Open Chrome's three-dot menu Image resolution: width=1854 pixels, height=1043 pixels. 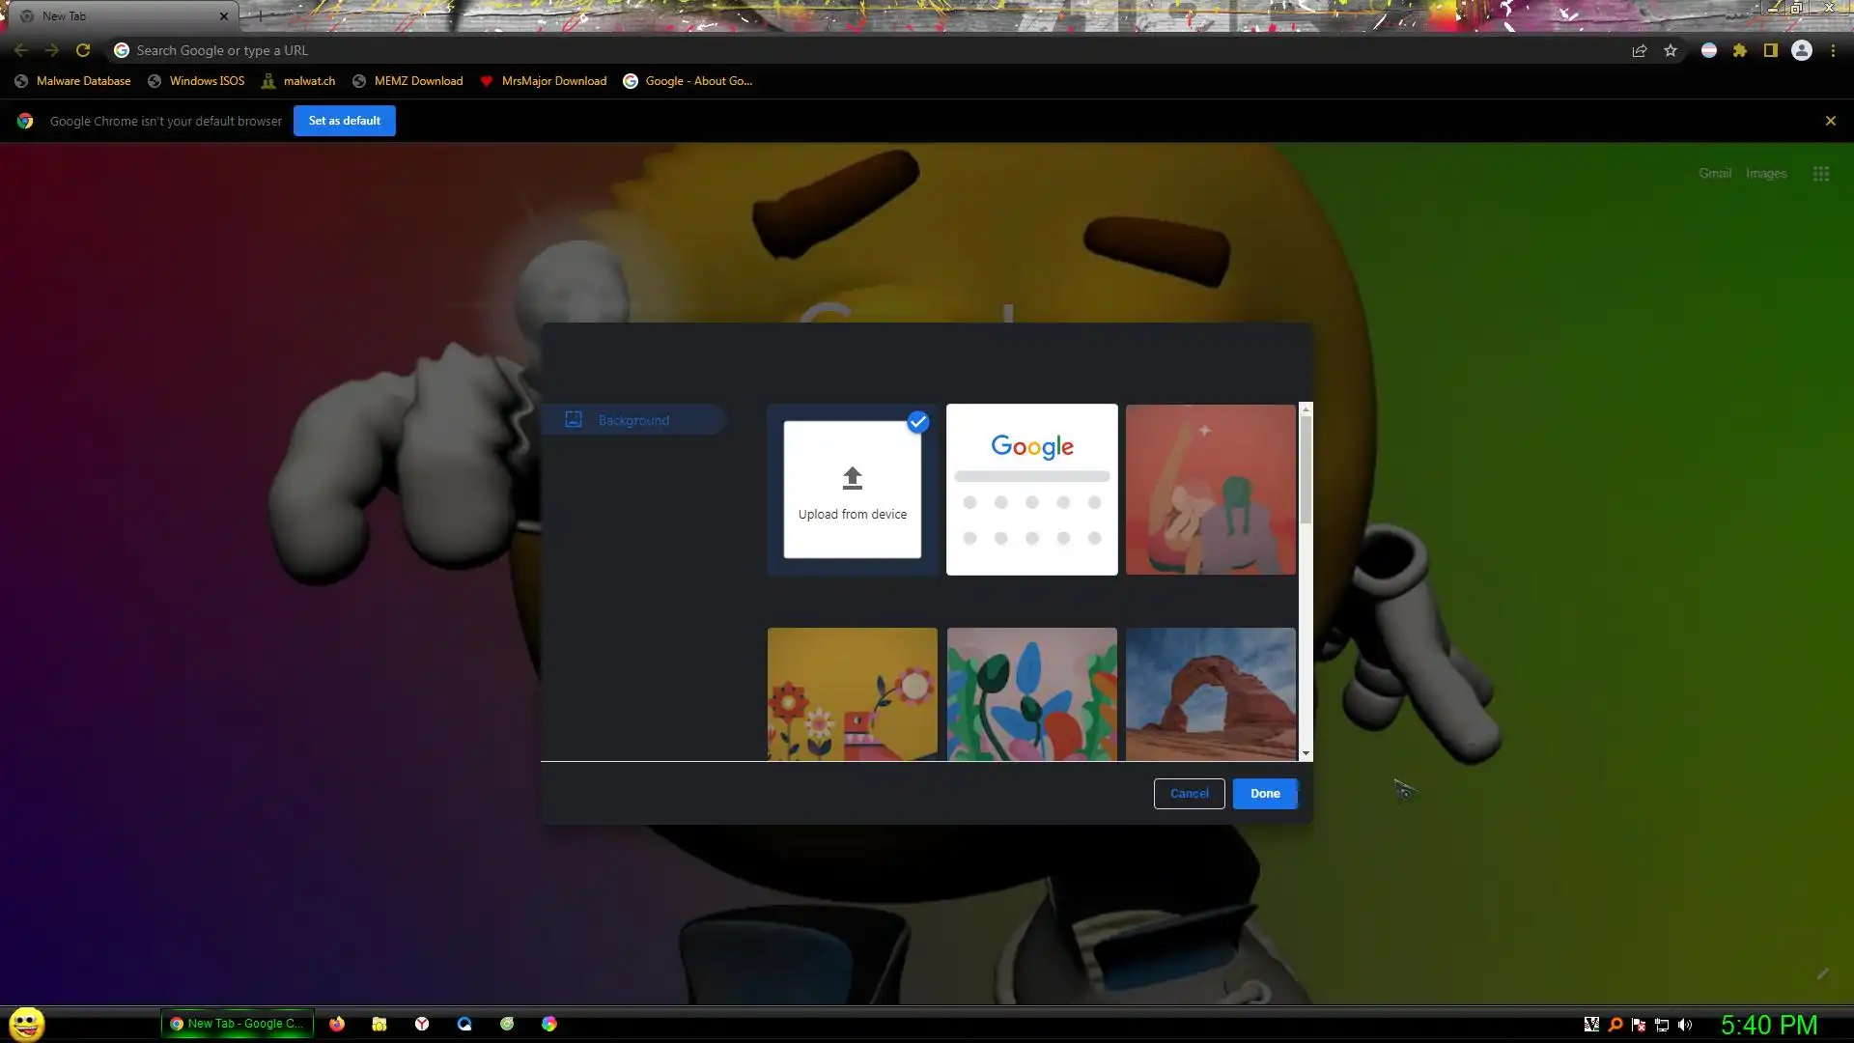click(x=1833, y=50)
